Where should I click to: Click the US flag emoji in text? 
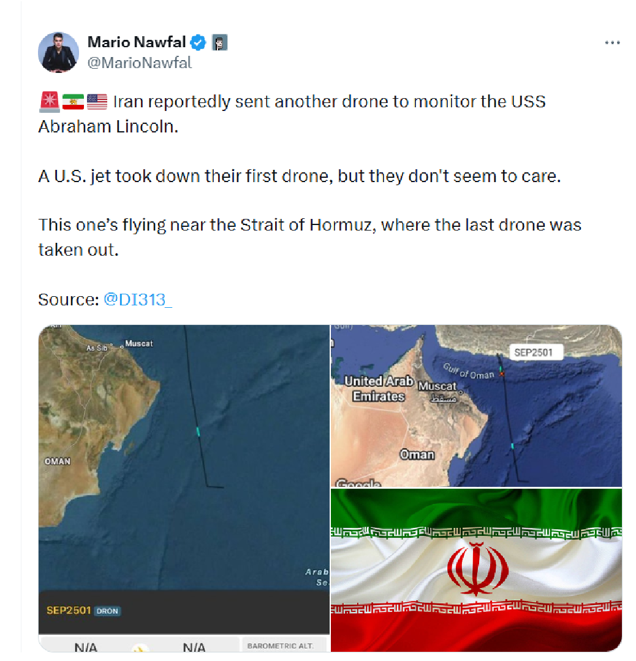(x=97, y=101)
